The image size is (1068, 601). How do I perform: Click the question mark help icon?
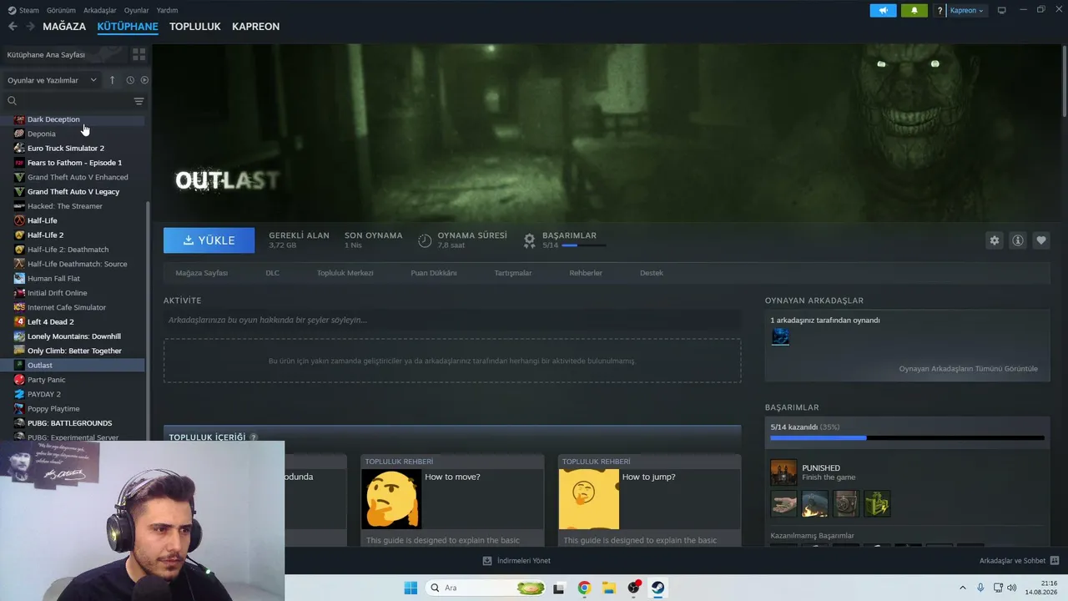pos(940,11)
